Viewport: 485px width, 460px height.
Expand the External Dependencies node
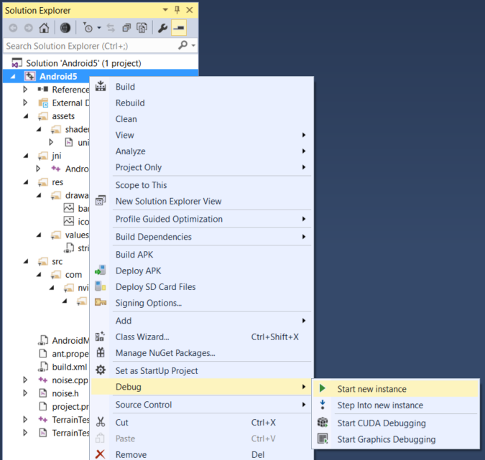click(25, 103)
